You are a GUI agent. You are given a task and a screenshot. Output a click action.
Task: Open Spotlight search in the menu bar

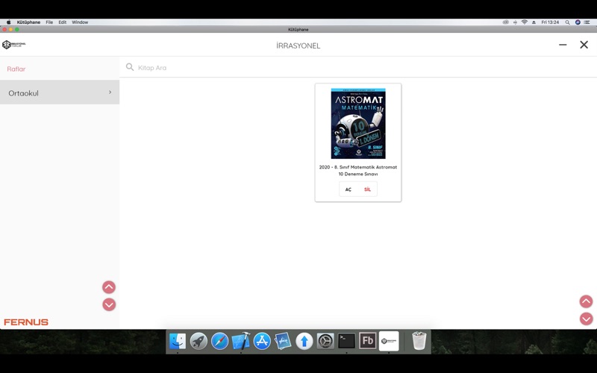567,22
